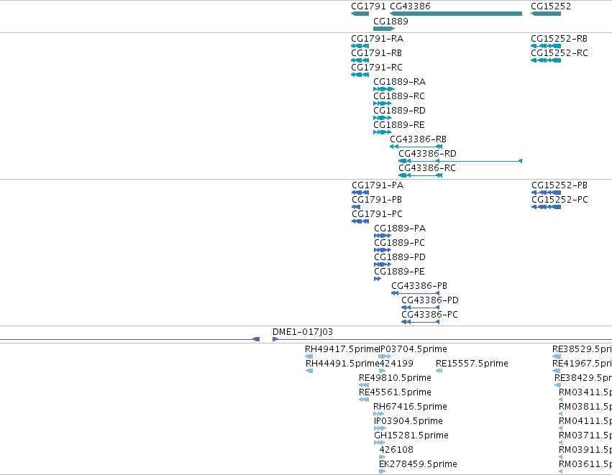
Task: Select EST IP03704.5prime
Action: [x=413, y=349]
